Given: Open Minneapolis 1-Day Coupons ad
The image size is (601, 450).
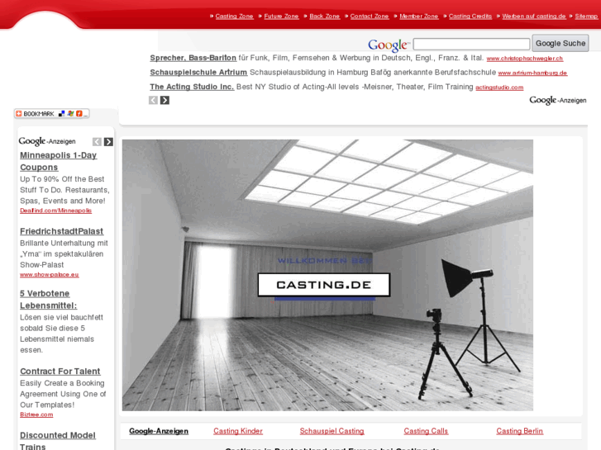Looking at the screenshot, I should [58, 161].
